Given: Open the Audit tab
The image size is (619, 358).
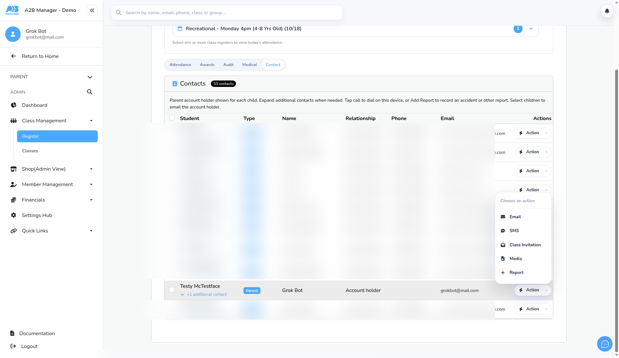Looking at the screenshot, I should [x=228, y=65].
